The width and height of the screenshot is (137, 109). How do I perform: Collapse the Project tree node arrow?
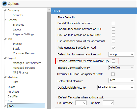pos(5,58)
